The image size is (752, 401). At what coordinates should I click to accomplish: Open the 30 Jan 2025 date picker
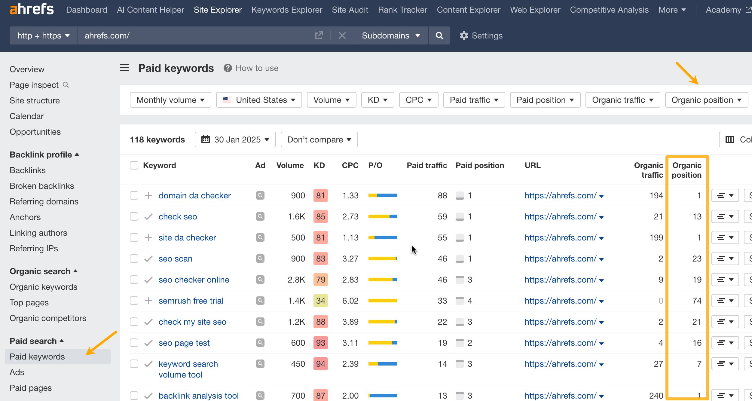[x=235, y=139]
